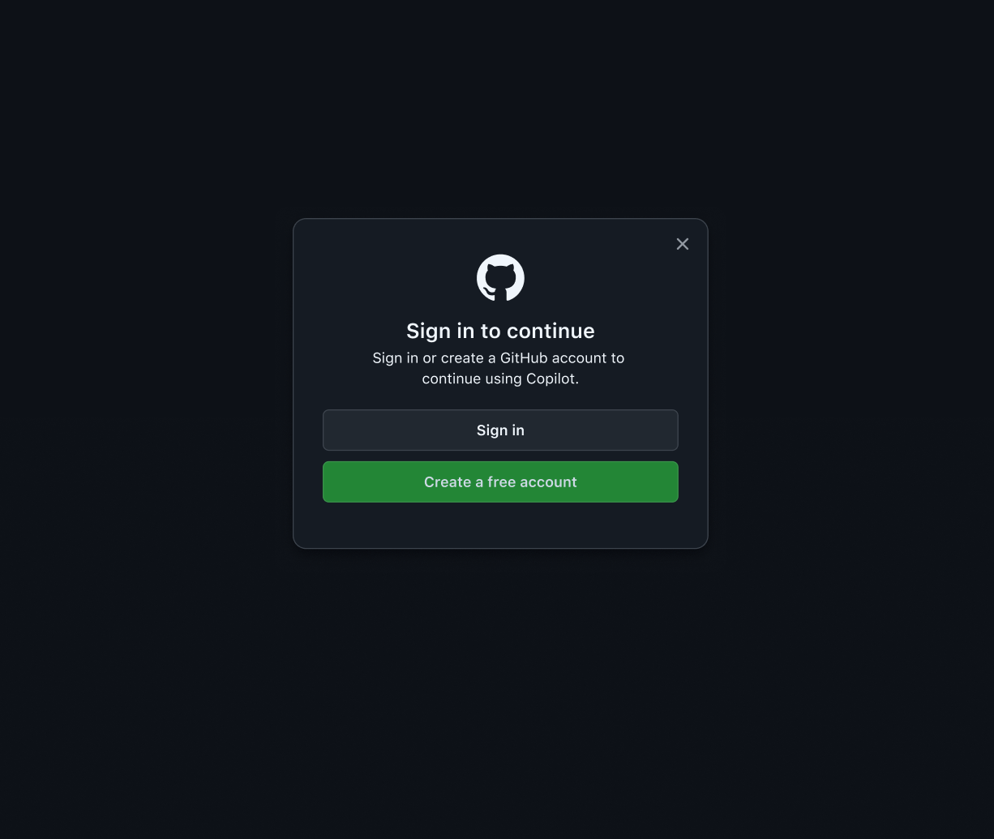Select the 'Sign in to continue' heading
Screen dimensions: 994x839
click(500, 331)
